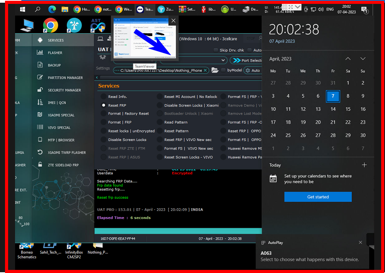Open the AST desktop shortcut

click(x=98, y=25)
